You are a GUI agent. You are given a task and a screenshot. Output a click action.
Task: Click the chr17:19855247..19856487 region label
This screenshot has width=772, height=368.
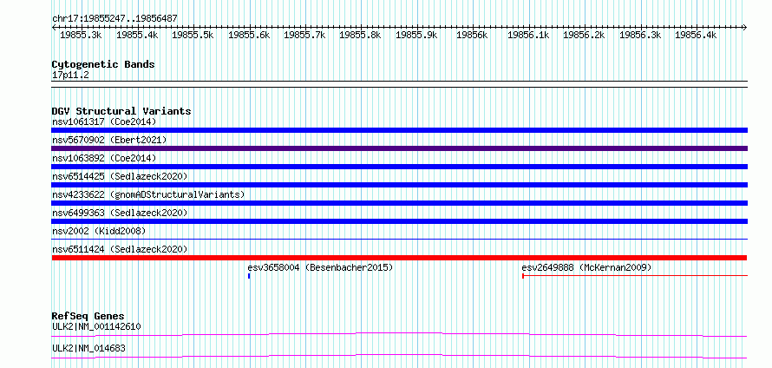coord(114,18)
